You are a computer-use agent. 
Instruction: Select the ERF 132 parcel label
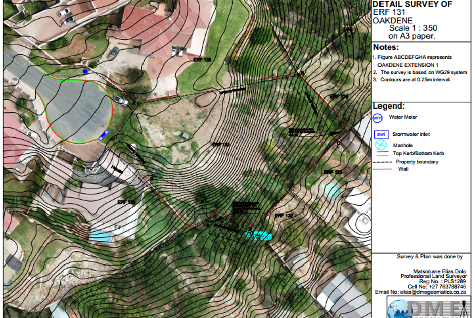point(284,216)
